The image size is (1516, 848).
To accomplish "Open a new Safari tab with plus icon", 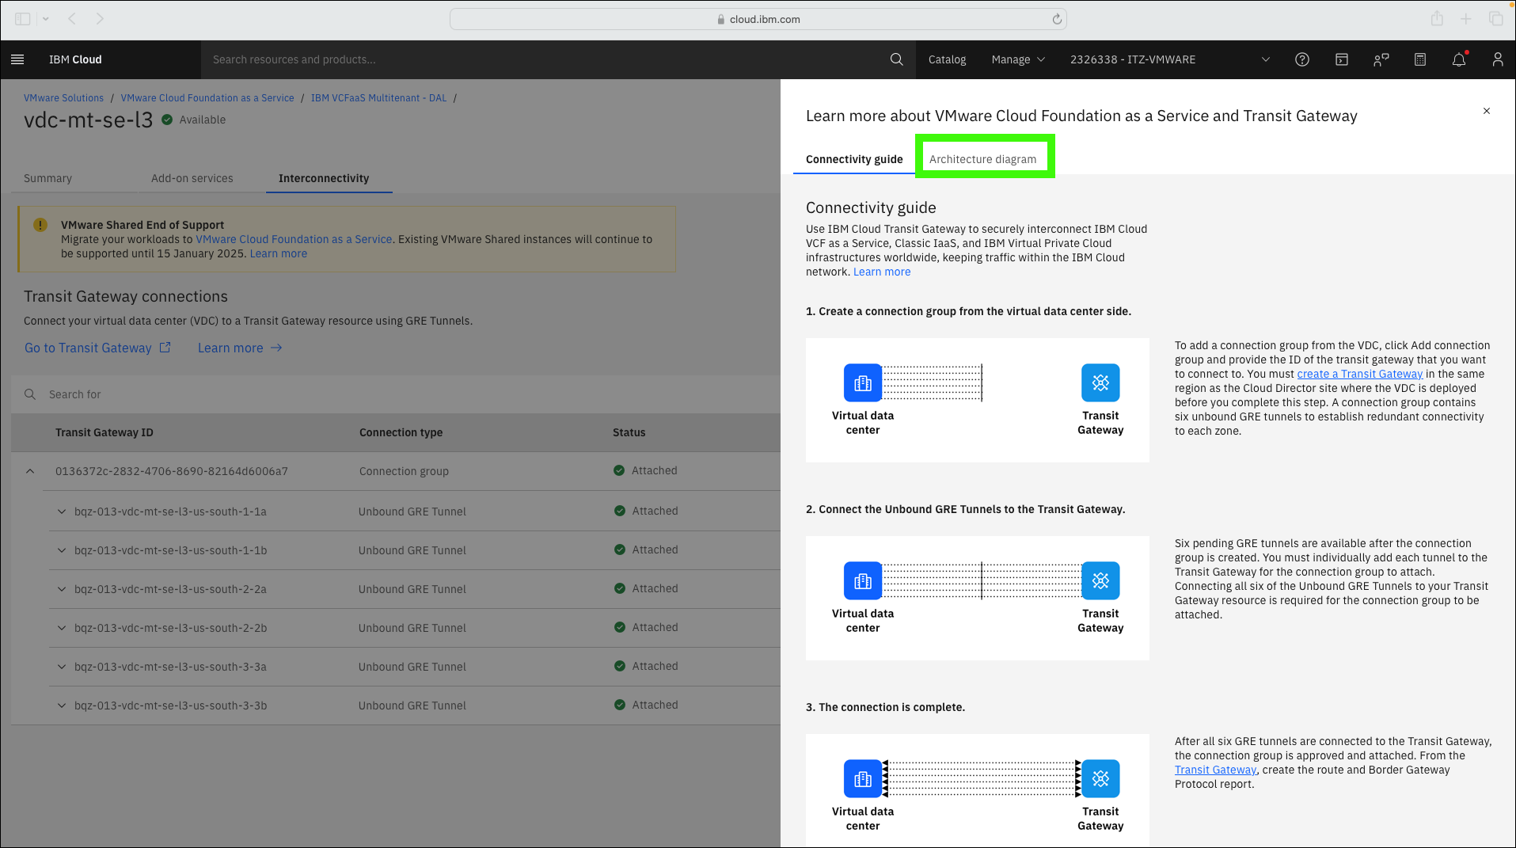I will click(1466, 18).
